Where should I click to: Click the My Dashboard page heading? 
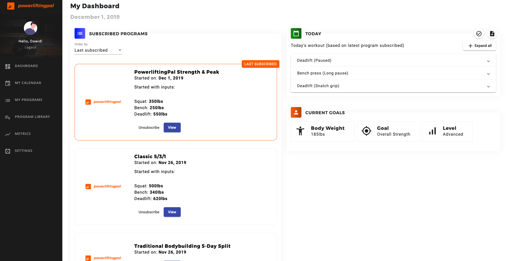pyautogui.click(x=95, y=6)
